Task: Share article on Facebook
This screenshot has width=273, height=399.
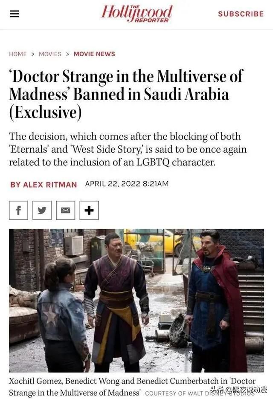Action: point(19,210)
